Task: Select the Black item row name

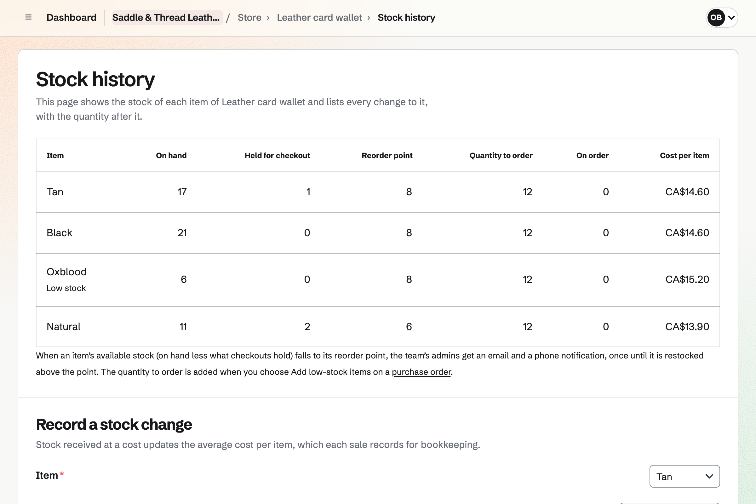Action: [x=60, y=233]
